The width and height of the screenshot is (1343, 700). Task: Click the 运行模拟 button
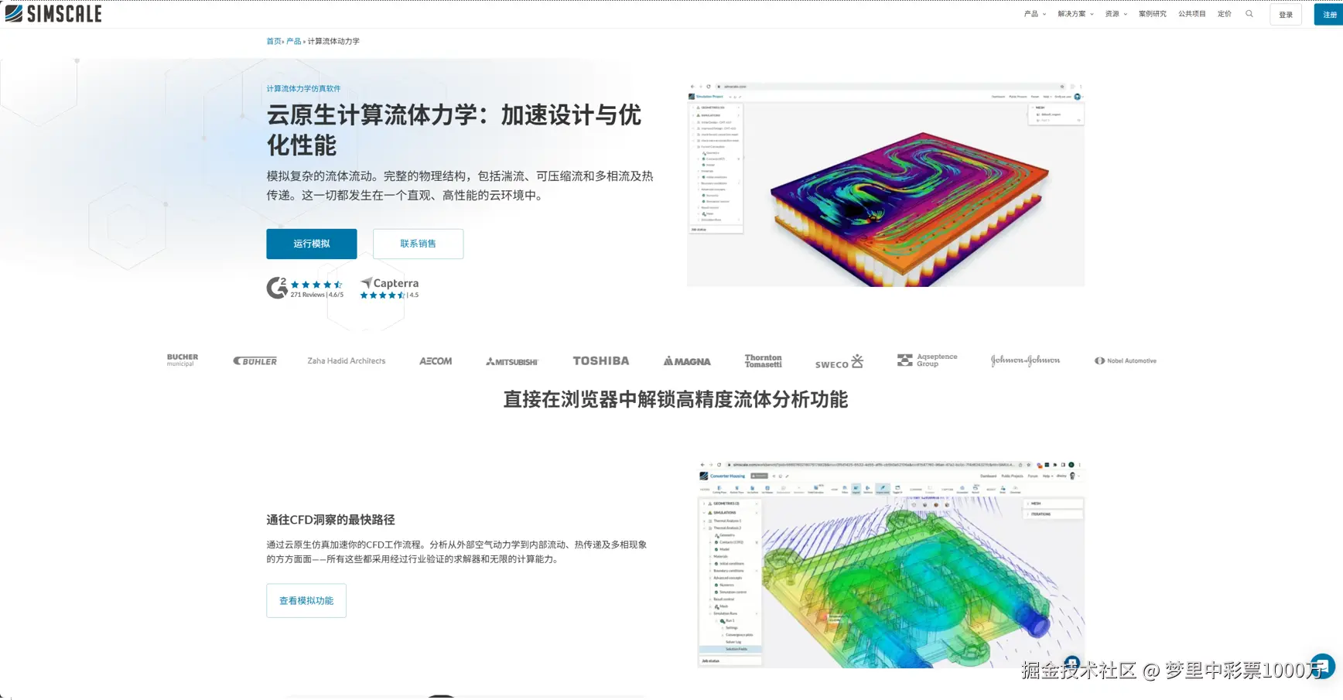[x=311, y=244]
